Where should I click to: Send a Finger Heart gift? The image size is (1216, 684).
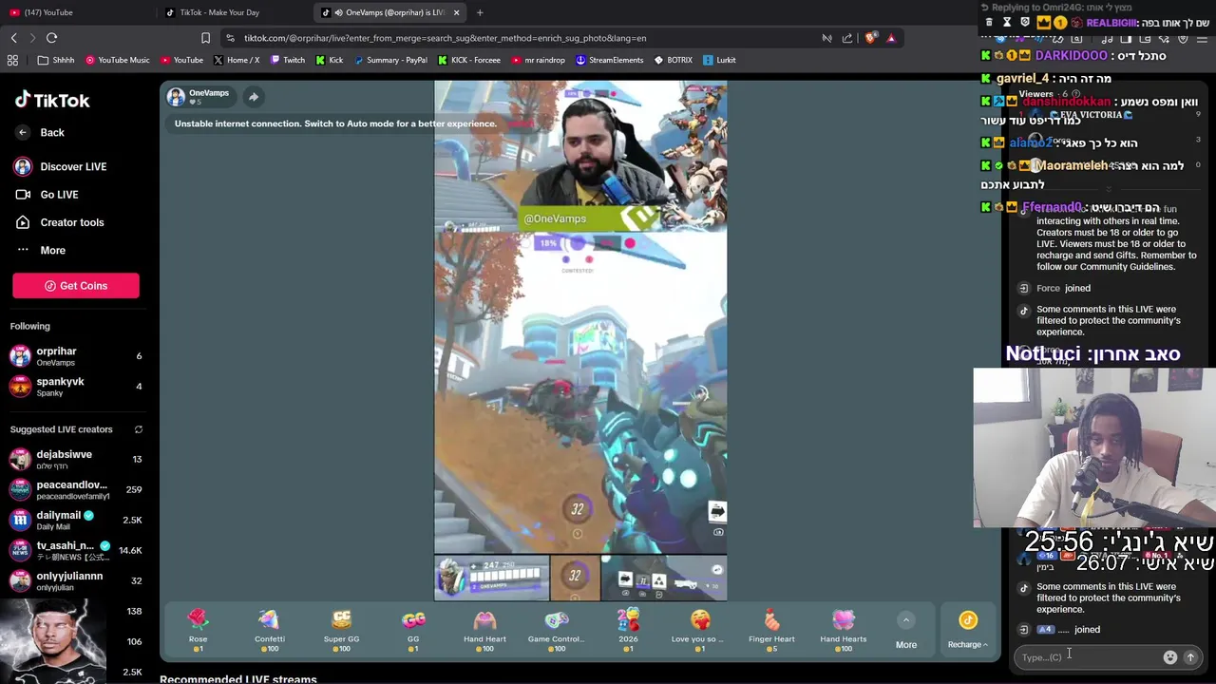tap(771, 629)
